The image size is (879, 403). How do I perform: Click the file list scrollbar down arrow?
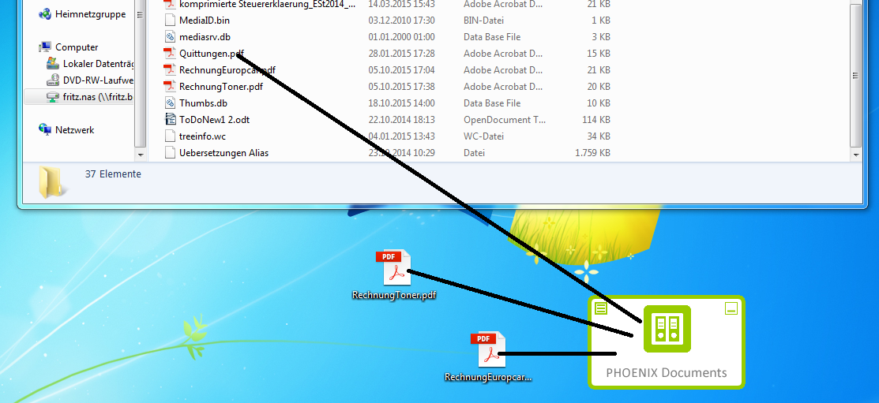855,154
